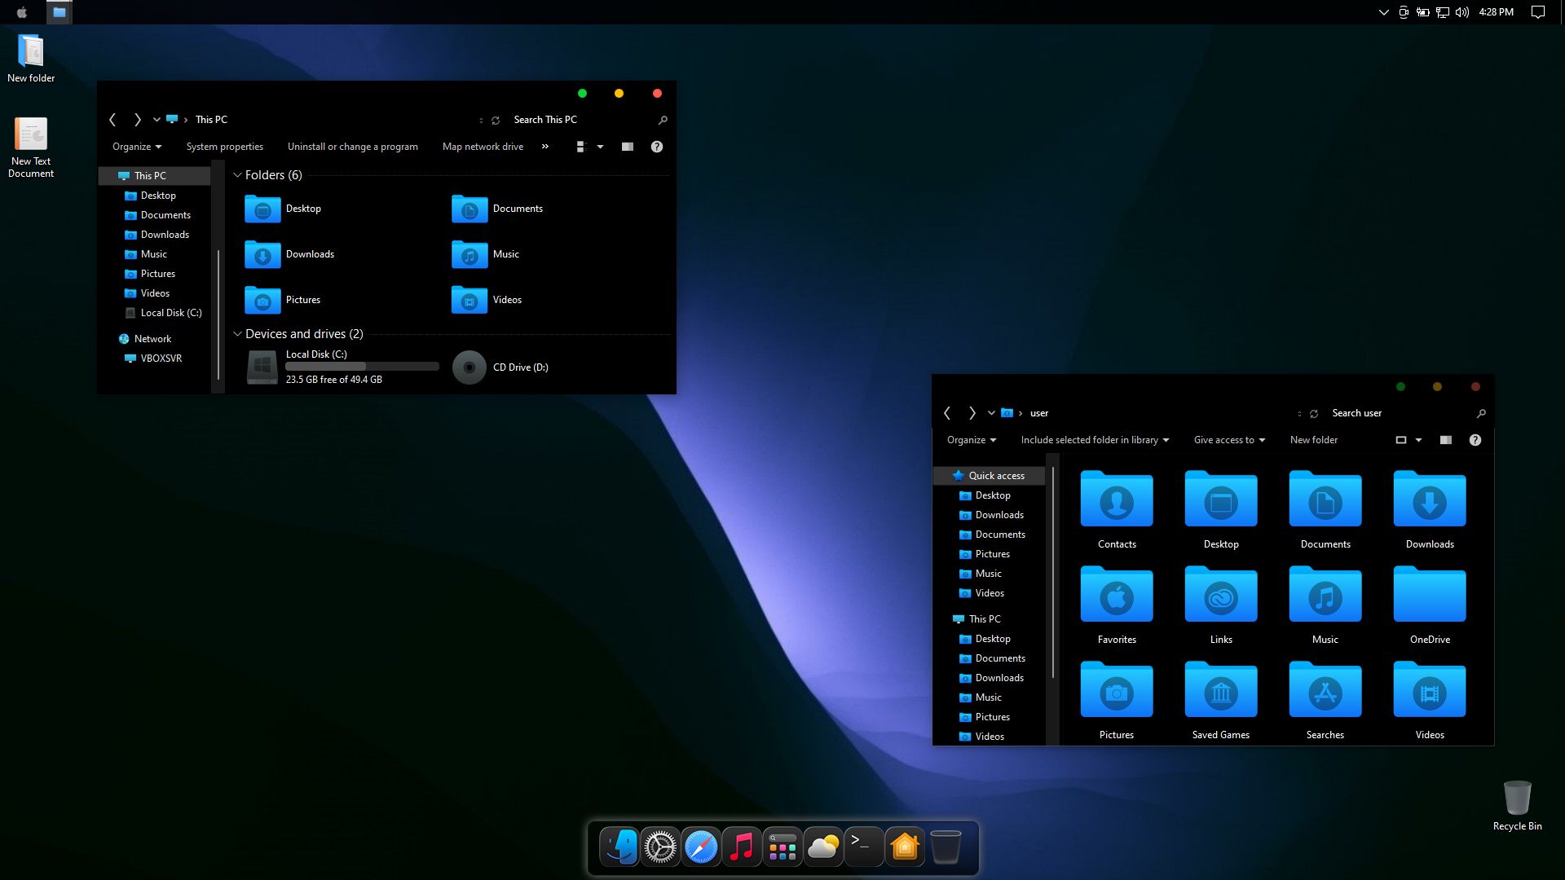Click 'New folder' in the user window toolbar

pos(1313,440)
